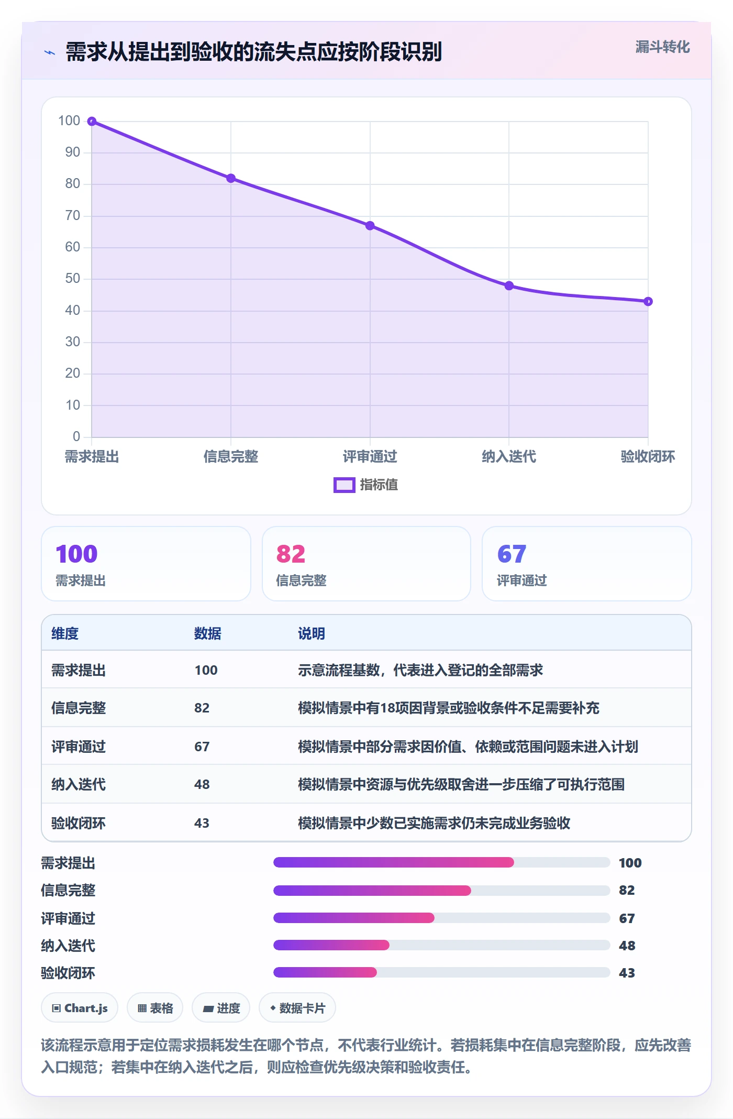
Task: Select the 评审通过 point on the line
Action: tap(370, 226)
